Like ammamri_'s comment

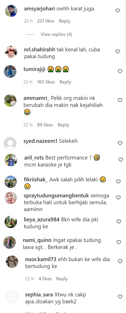point(120,100)
